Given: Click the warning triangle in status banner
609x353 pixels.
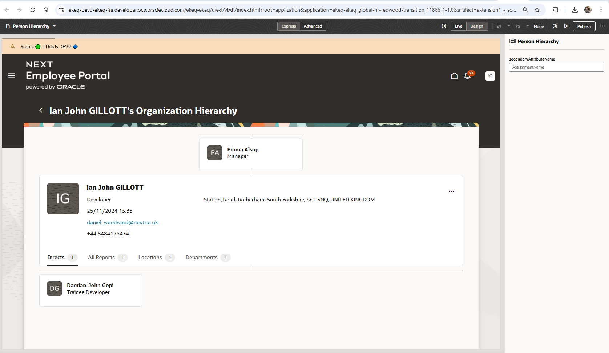Looking at the screenshot, I should point(13,46).
